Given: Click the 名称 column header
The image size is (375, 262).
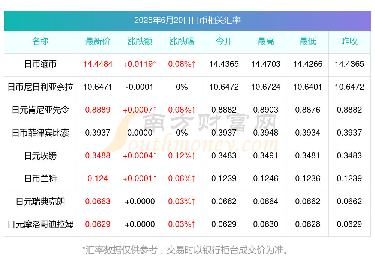Looking at the screenshot, I should point(40,41).
